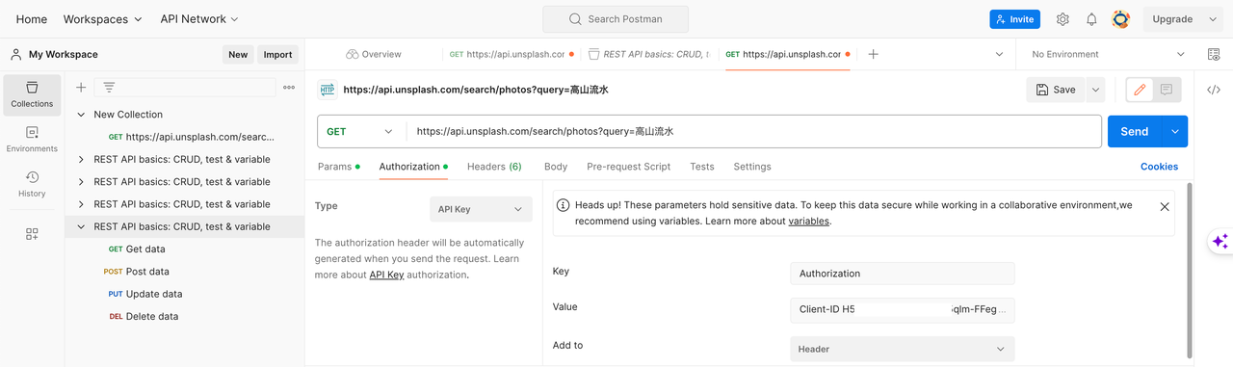
Task: Open the Send options dropdown arrow
Action: pyautogui.click(x=1175, y=132)
